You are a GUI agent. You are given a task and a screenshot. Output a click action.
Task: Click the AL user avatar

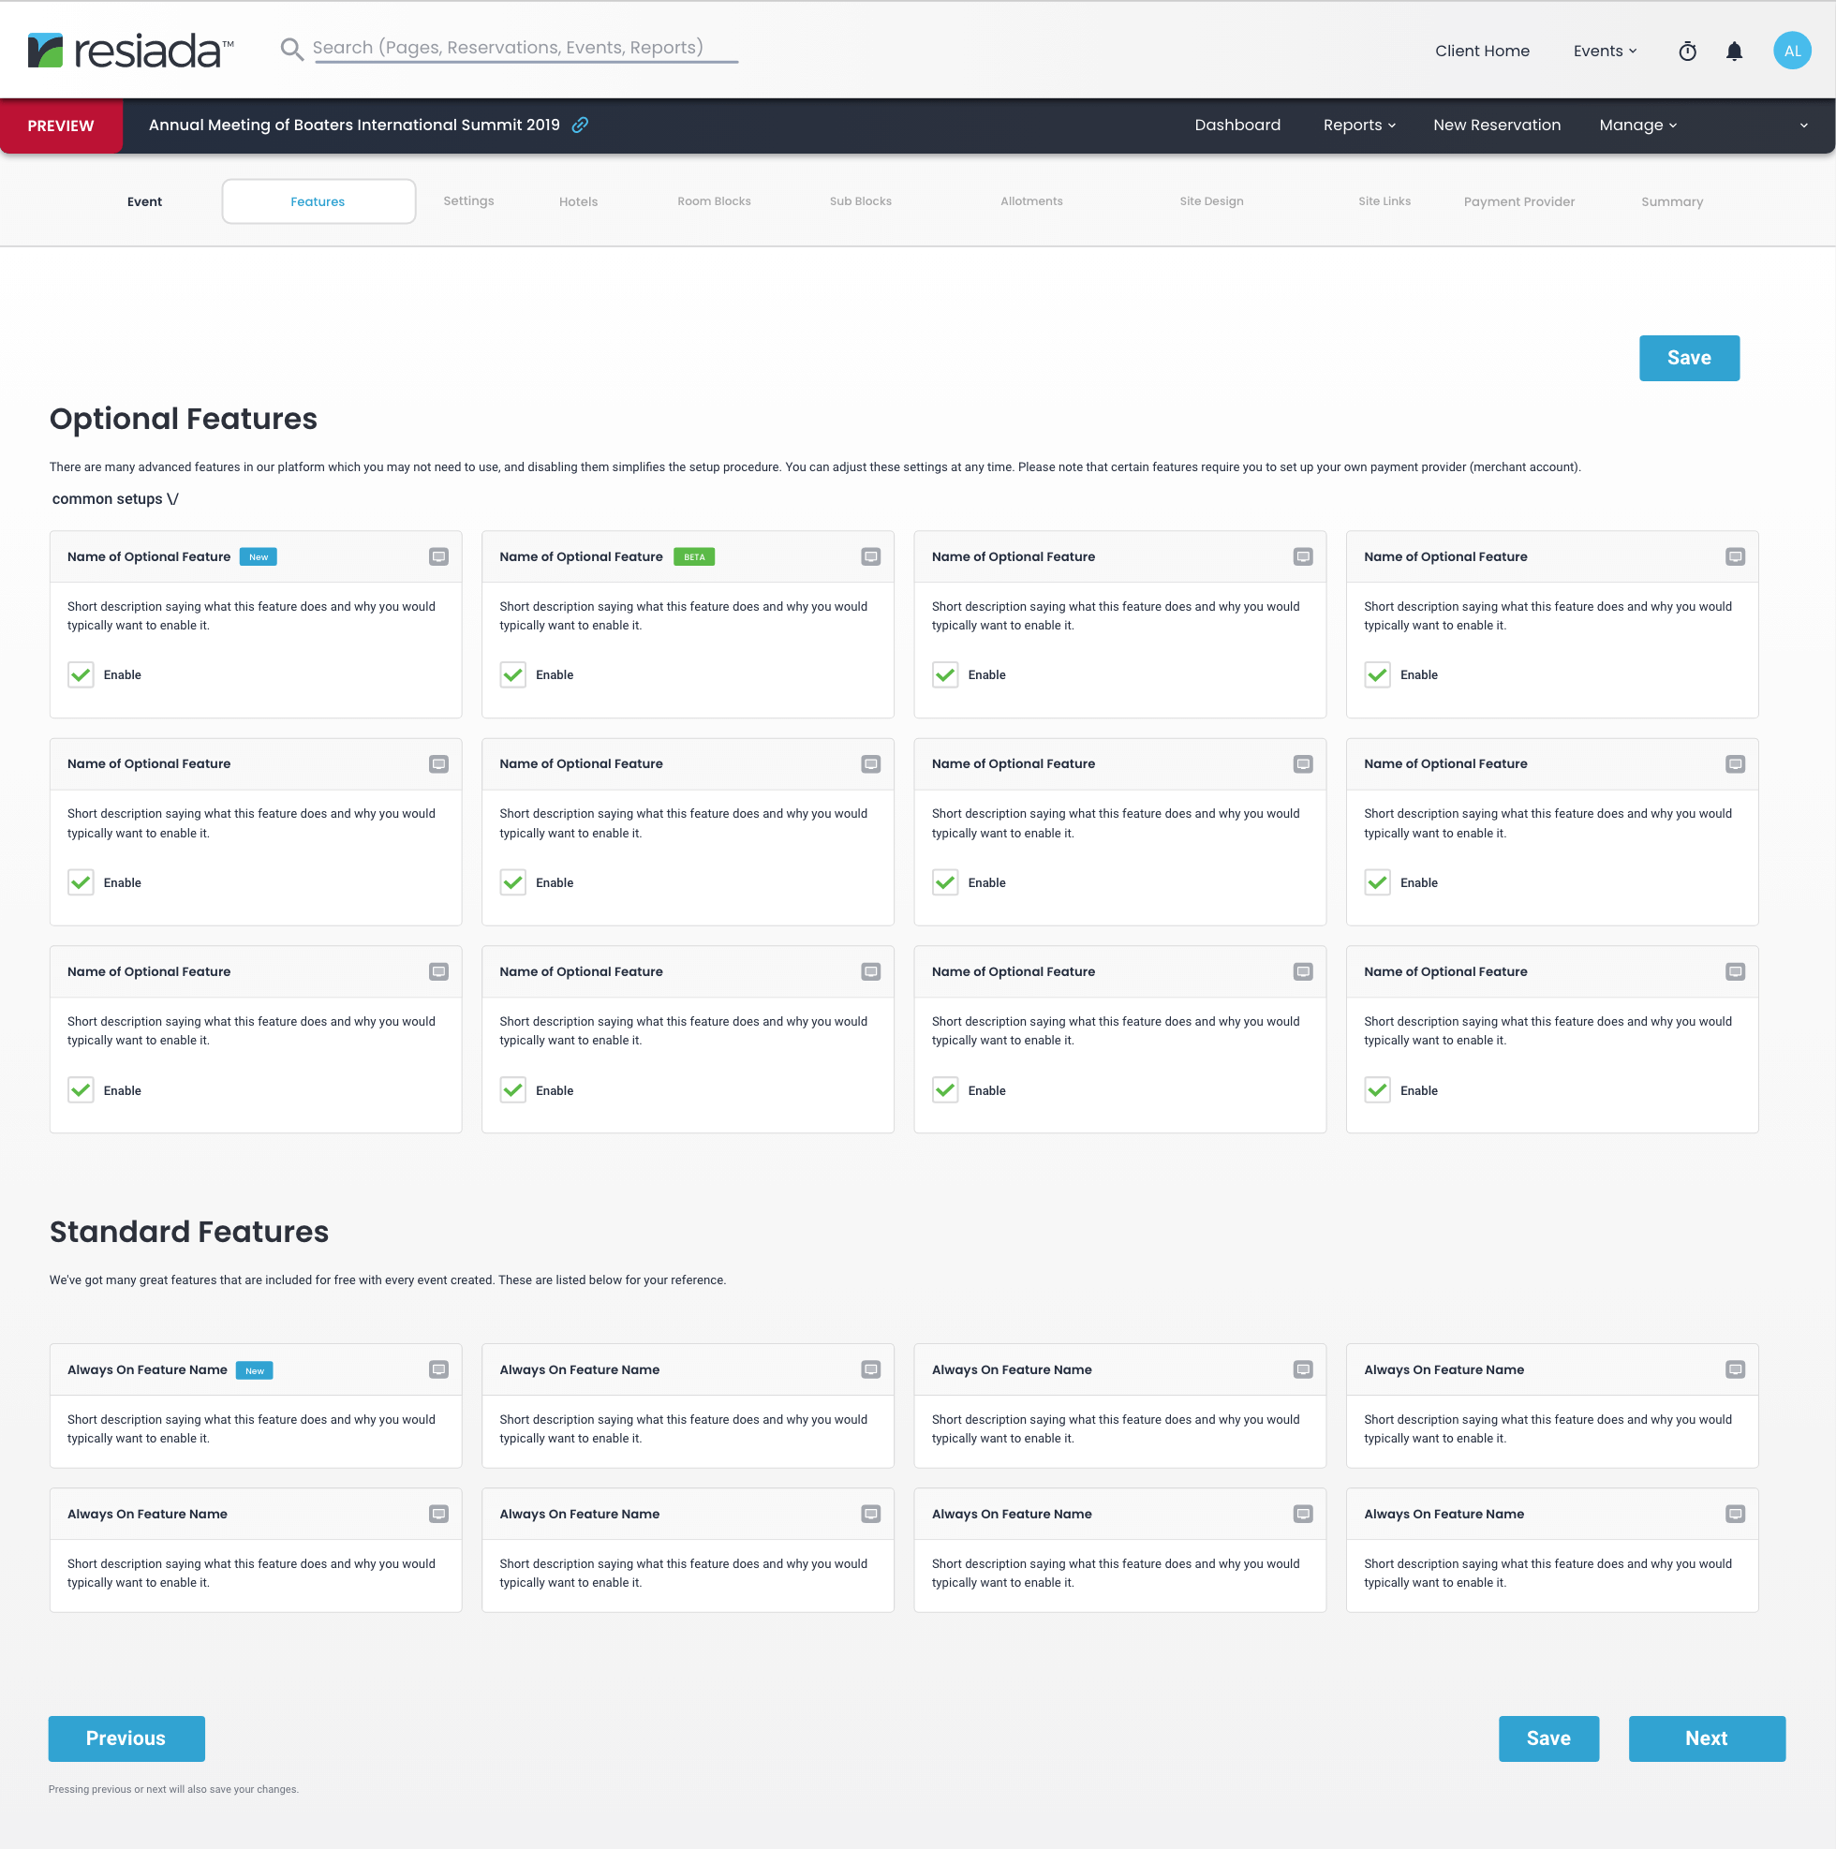(x=1791, y=51)
